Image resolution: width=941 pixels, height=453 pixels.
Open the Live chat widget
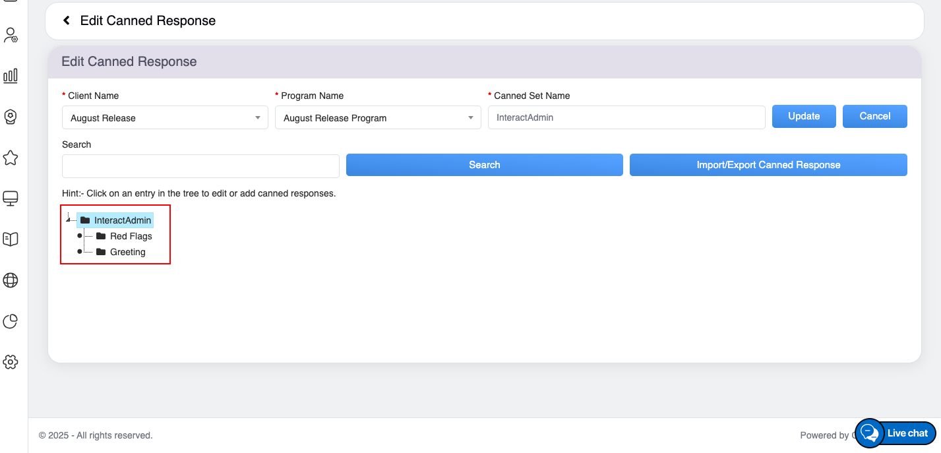895,433
